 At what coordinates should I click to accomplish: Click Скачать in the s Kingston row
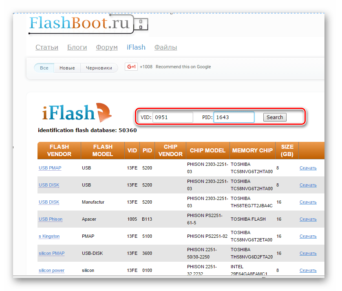[308, 236]
